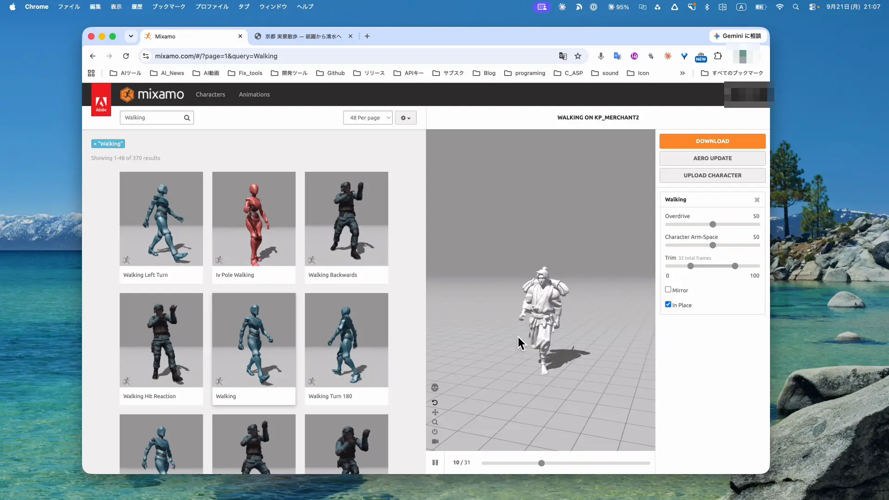Open the sound bookmark folder
The image size is (889, 500).
605,73
